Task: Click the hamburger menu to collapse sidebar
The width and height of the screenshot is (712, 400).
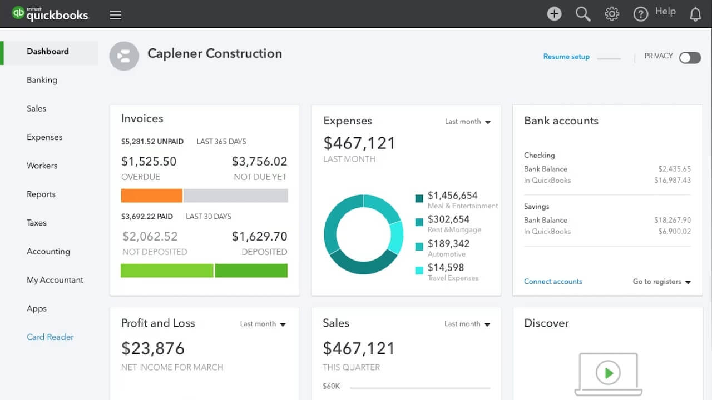Action: click(x=115, y=15)
